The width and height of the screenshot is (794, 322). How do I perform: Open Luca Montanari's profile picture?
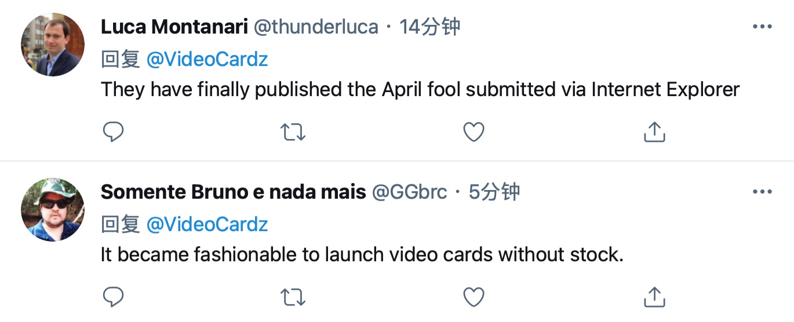tap(53, 45)
